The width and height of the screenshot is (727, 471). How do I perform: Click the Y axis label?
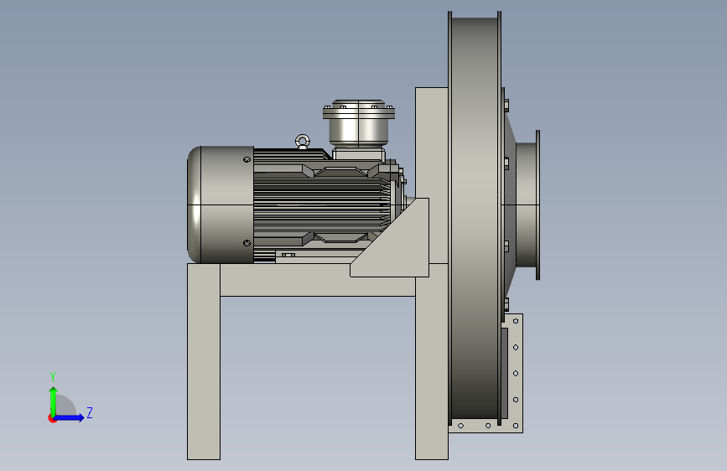(53, 376)
